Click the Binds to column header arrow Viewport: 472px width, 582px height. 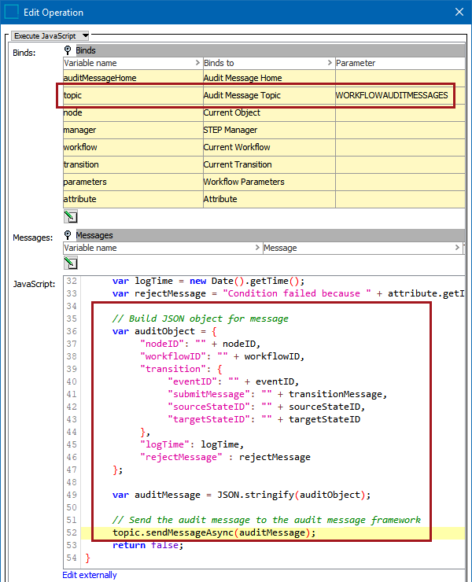pos(330,63)
